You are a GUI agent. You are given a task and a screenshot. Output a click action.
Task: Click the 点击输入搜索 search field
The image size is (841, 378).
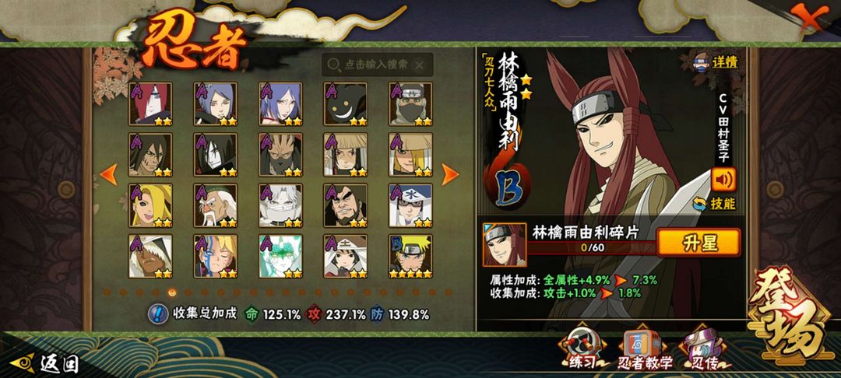coord(377,65)
